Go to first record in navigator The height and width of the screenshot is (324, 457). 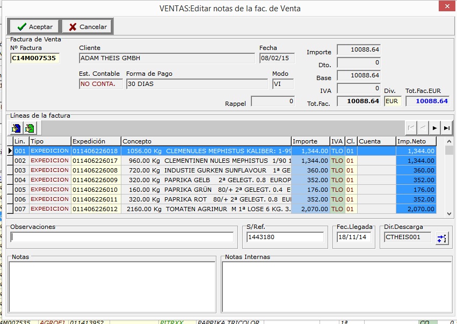[411, 128]
